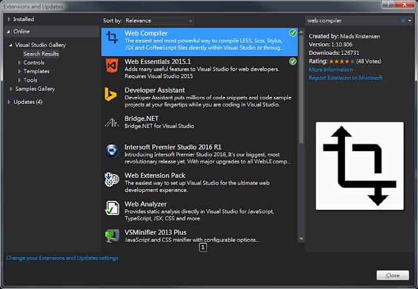This screenshot has height=289, width=418.
Task: Click the web compiler search field
Action: point(353,20)
